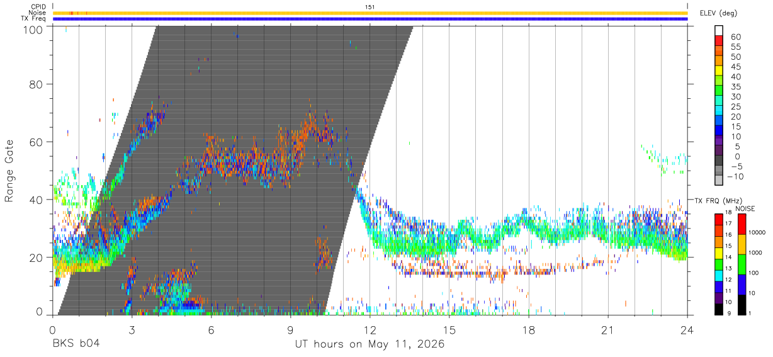Viewport: 773px width, 357px height.
Task: Click the '24' tick label on the UT hours axis
Action: point(687,330)
